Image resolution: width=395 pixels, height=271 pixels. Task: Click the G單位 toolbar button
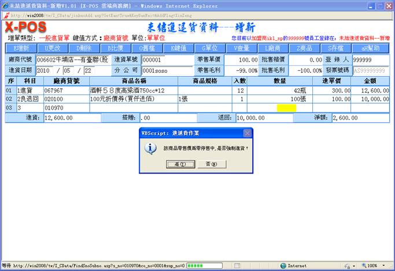coord(210,48)
